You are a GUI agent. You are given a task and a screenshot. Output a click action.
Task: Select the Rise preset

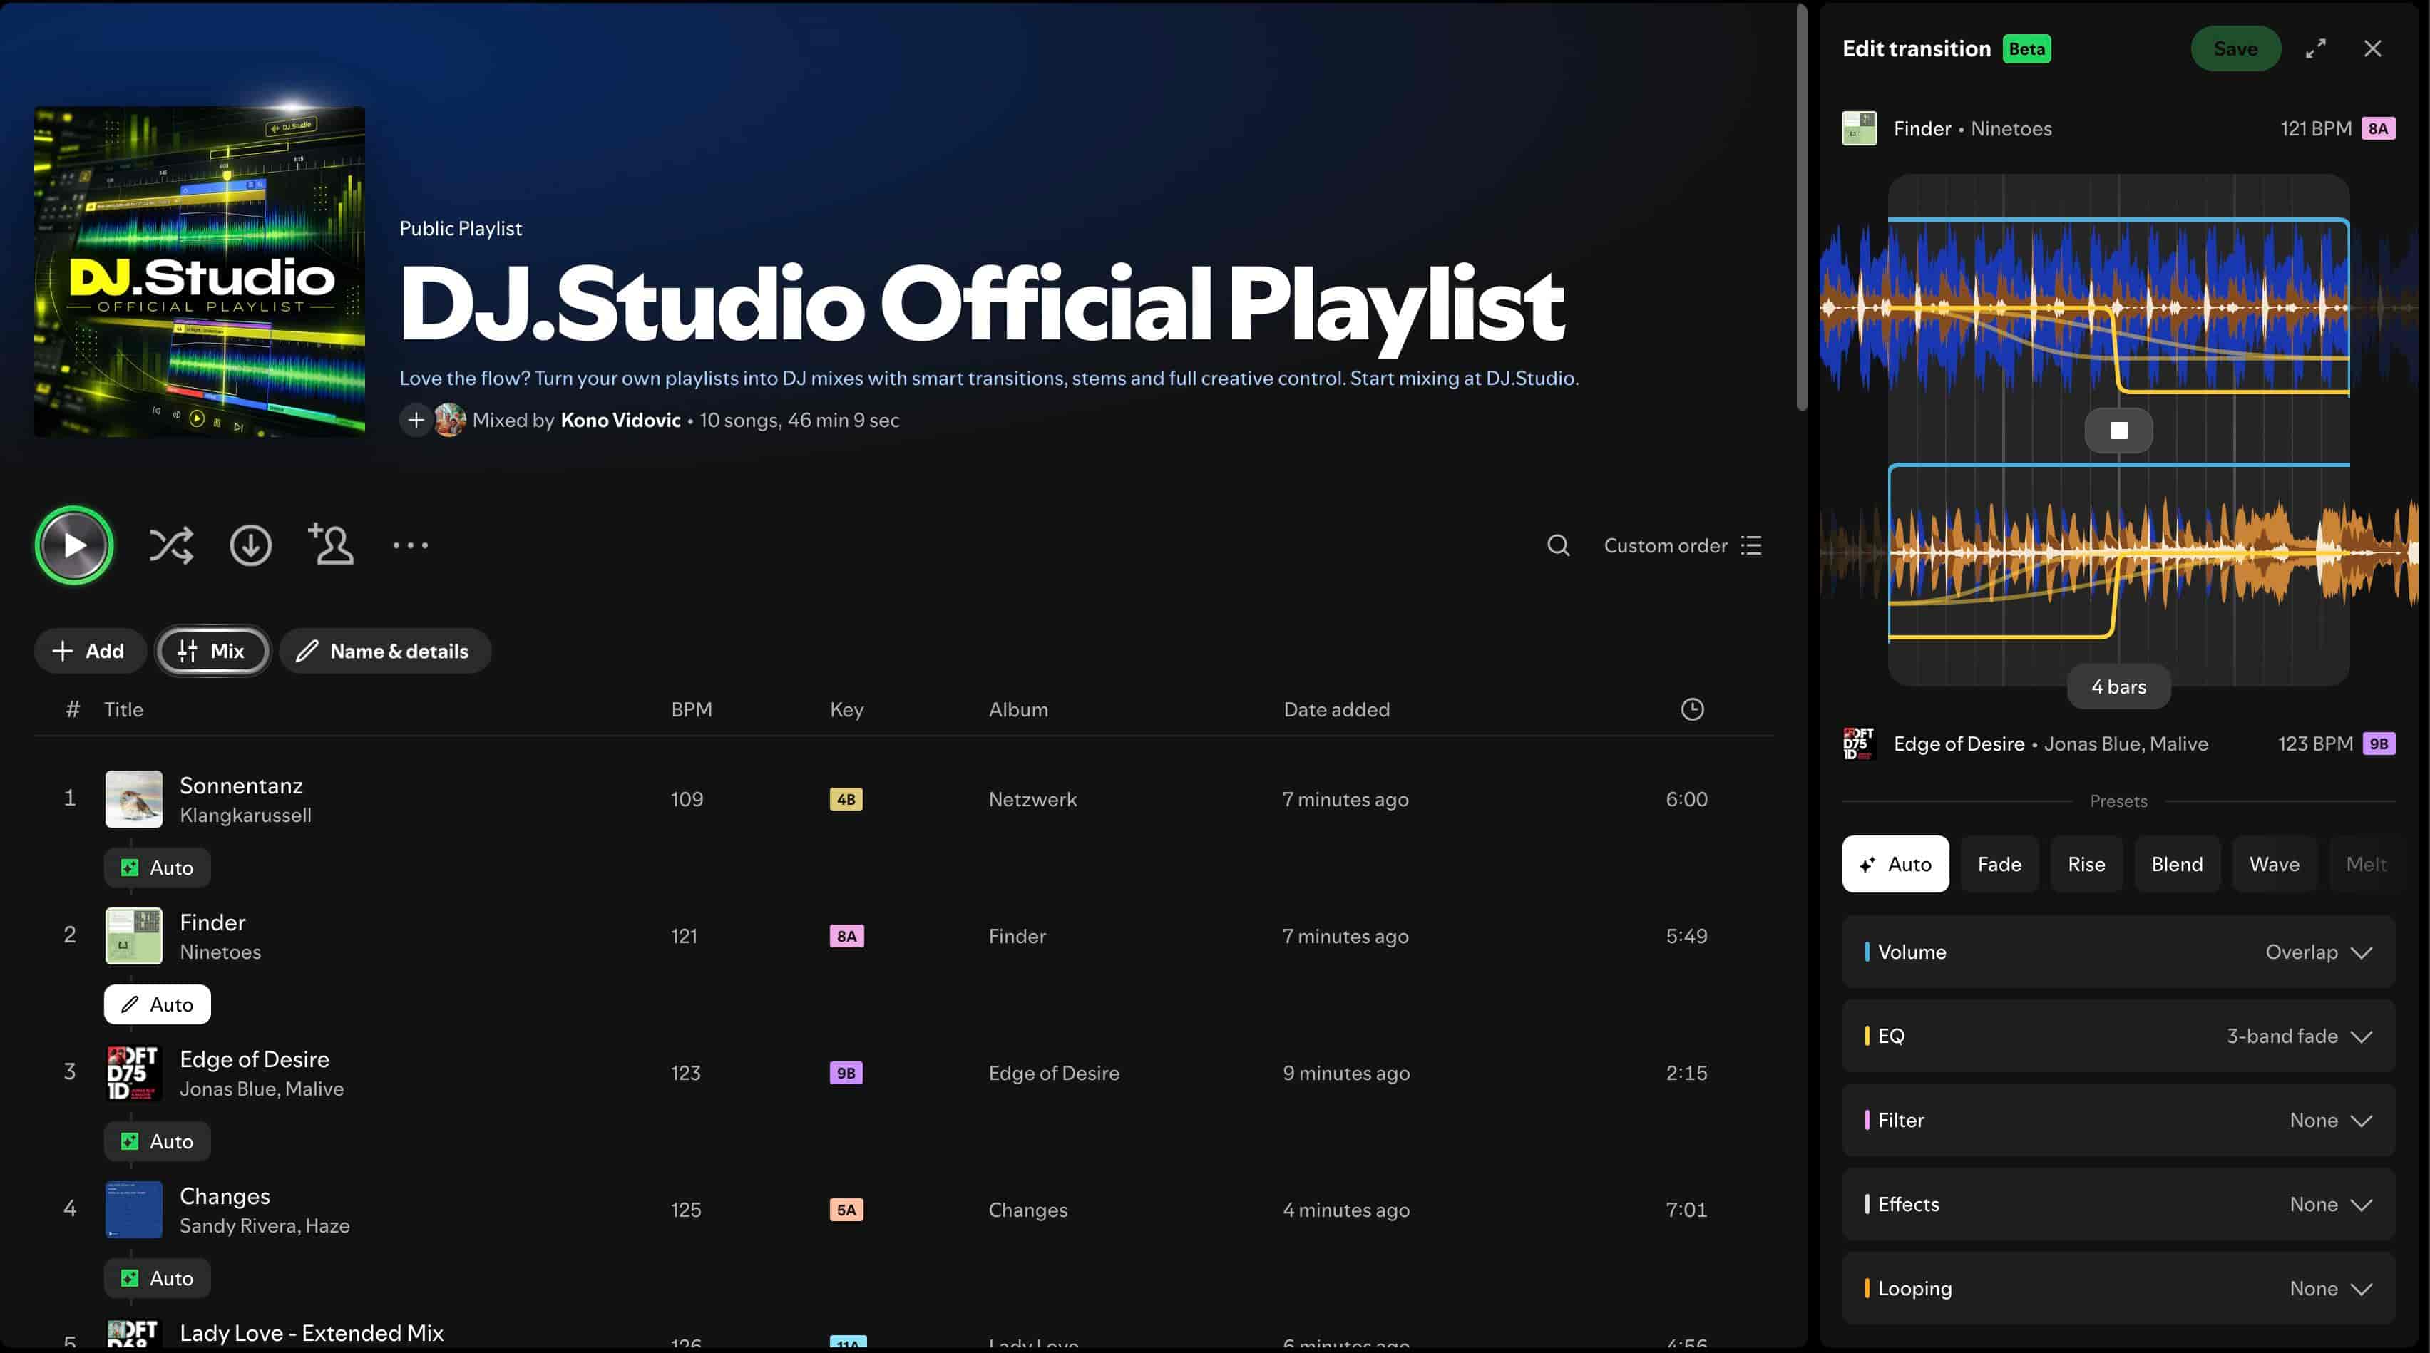(2086, 864)
